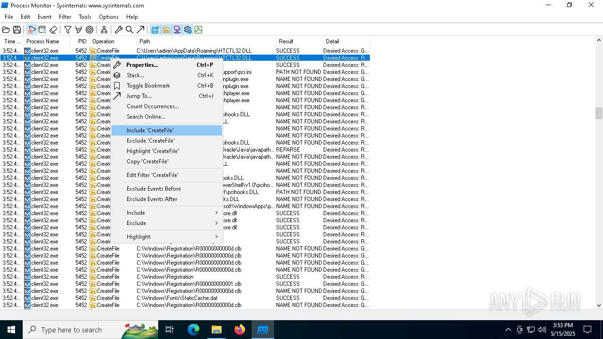Select Count Occurrences... entry
This screenshot has width=603, height=339.
167,106
